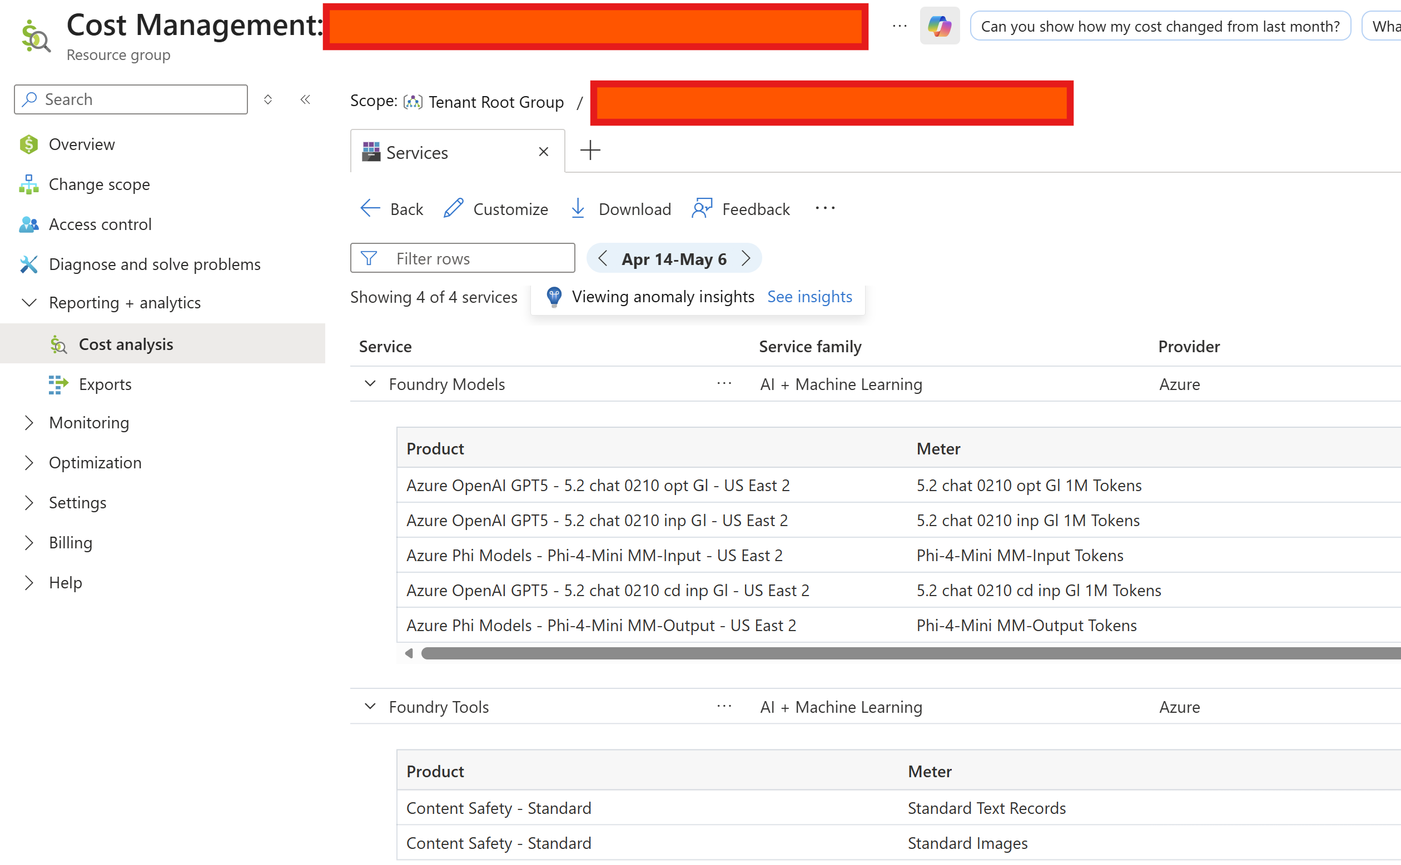This screenshot has width=1401, height=865.
Task: Collapse the Reporting + analytics section
Action: pyautogui.click(x=28, y=303)
